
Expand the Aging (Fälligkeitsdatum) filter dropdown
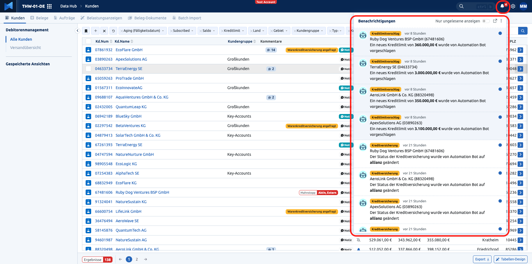[143, 31]
